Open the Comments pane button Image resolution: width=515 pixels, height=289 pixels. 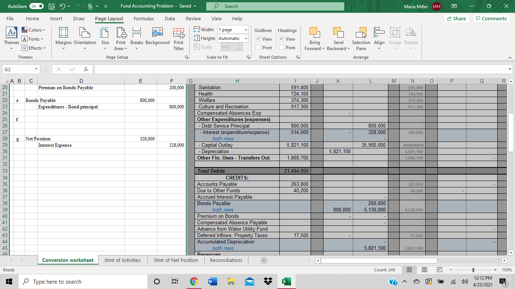492,18
